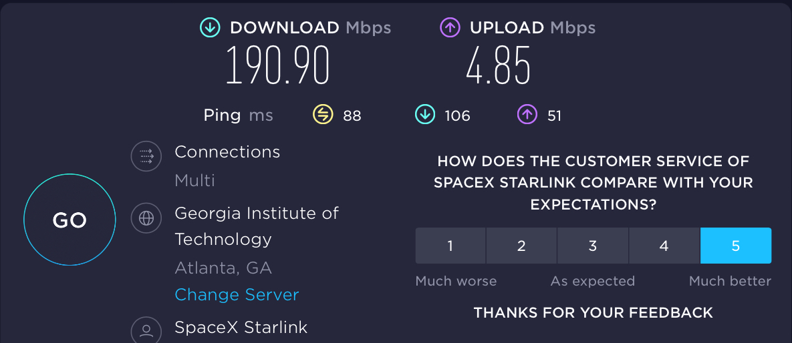Click the teal download arrow icon beside DOWNLOAD
The width and height of the screenshot is (792, 343).
click(210, 28)
